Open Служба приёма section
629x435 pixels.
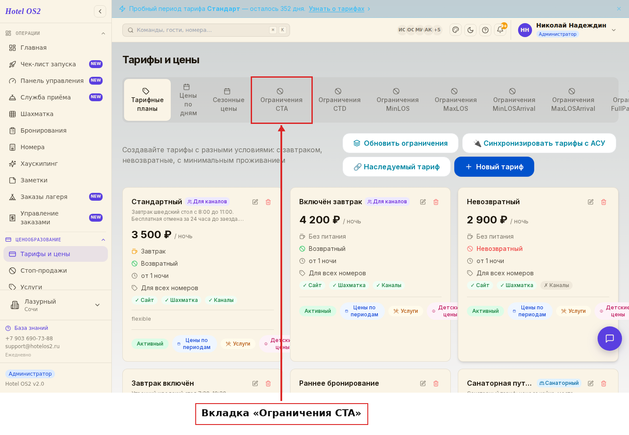(55, 97)
